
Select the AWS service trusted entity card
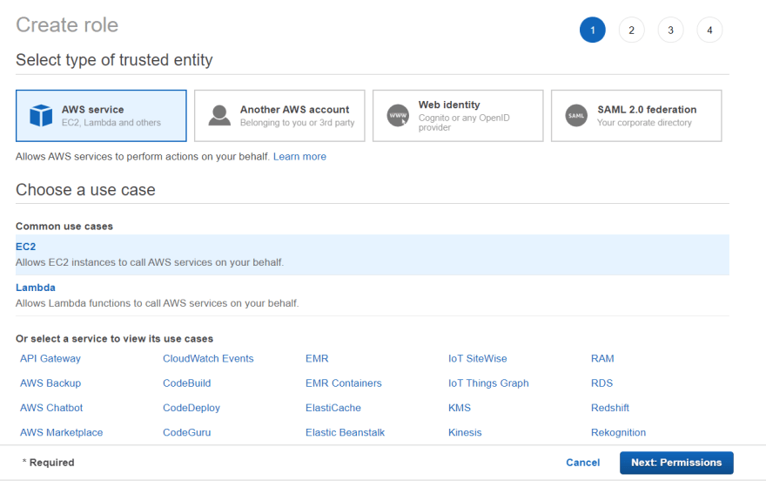pos(101,116)
